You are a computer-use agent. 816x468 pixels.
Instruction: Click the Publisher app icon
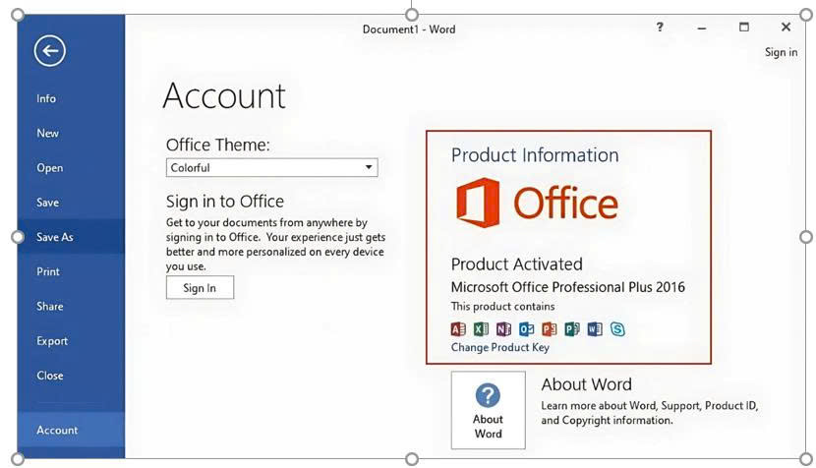pos(572,329)
